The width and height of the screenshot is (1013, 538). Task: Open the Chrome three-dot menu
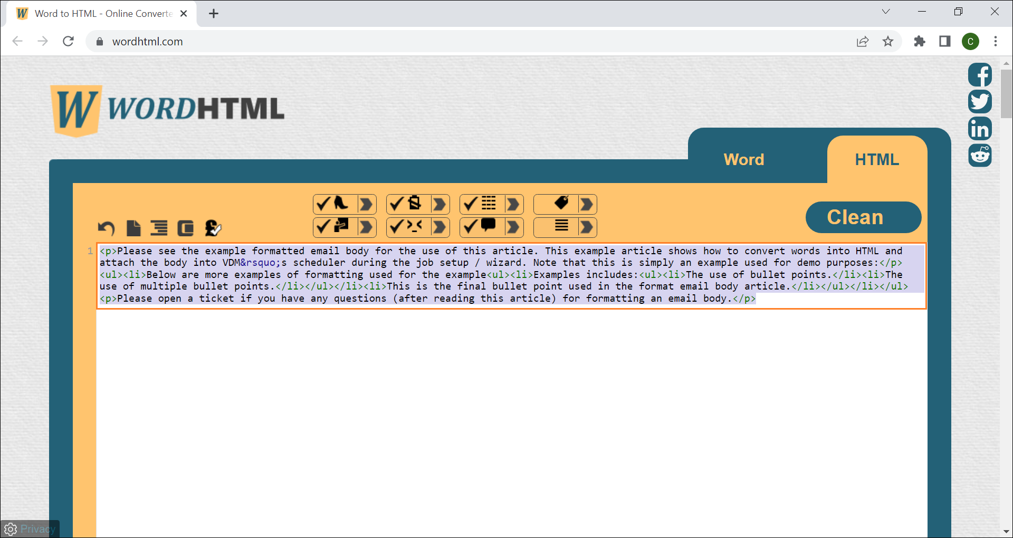pyautogui.click(x=996, y=41)
